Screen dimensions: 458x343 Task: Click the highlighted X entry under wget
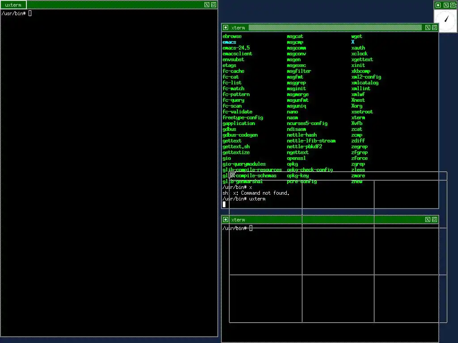coord(353,42)
